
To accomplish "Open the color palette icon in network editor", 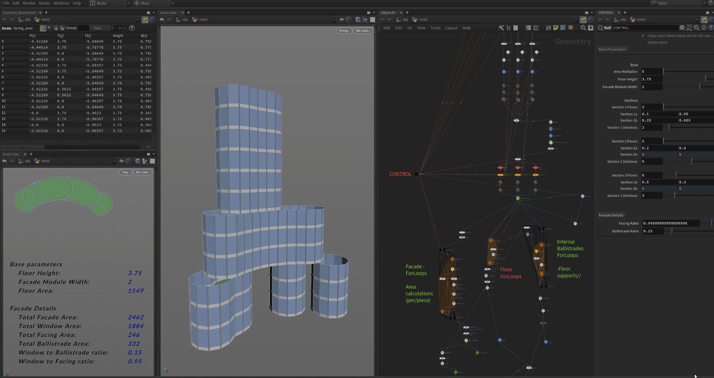I will pyautogui.click(x=528, y=28).
